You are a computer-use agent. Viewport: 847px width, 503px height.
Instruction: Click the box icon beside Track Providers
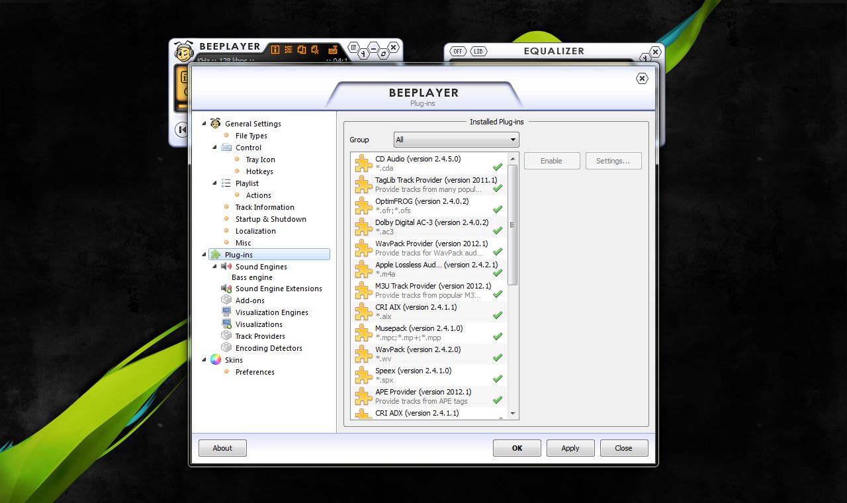(226, 336)
